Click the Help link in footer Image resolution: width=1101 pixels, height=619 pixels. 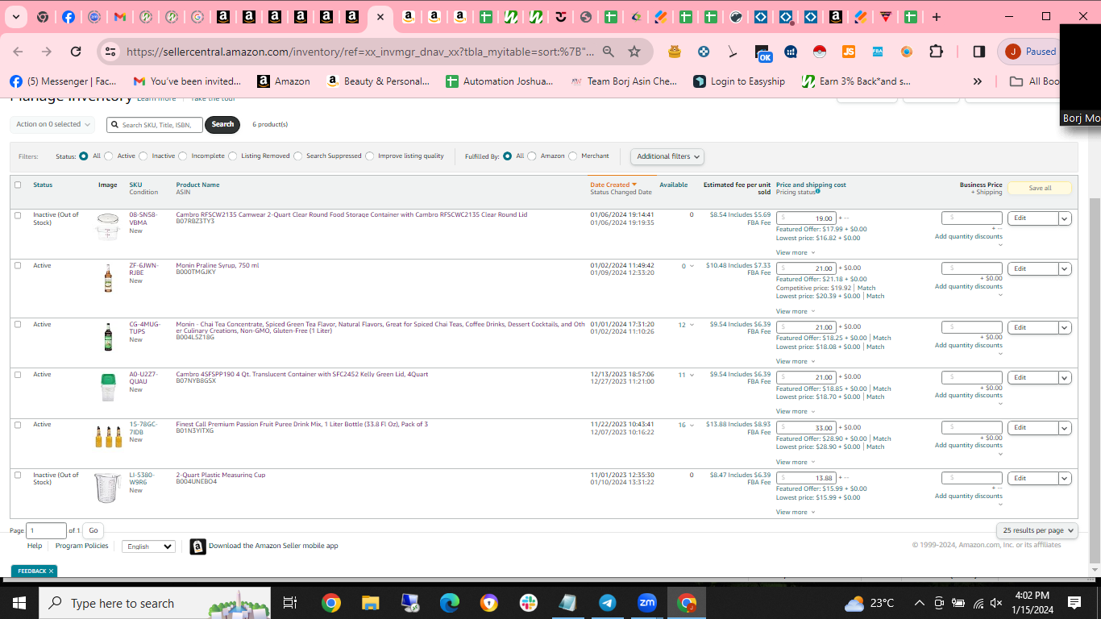(x=35, y=546)
